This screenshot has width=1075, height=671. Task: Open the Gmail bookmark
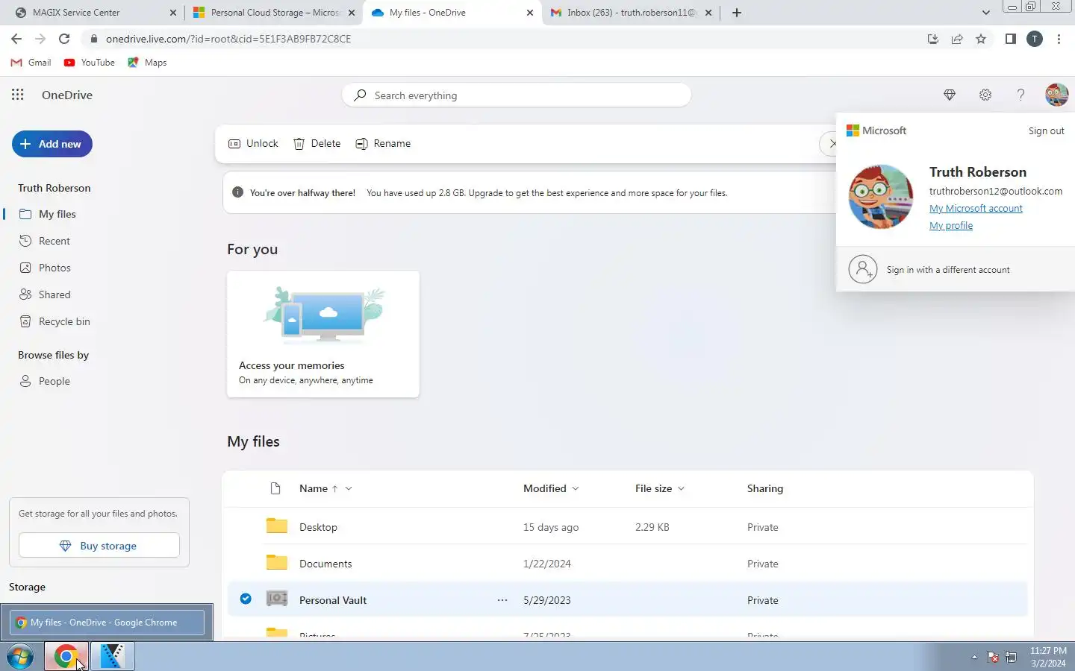(31, 63)
